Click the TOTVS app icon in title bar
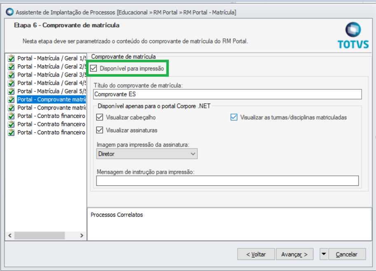Viewport: 376px width, 271px height. (x=10, y=12)
